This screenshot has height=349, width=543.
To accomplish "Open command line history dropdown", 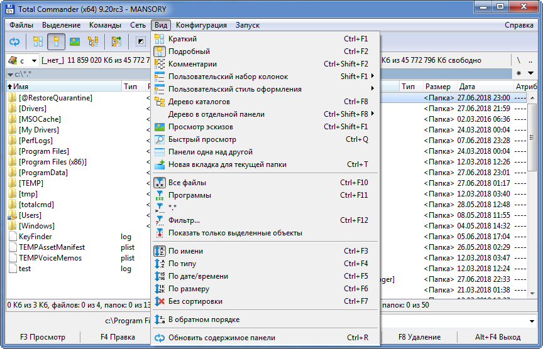I will 532,321.
